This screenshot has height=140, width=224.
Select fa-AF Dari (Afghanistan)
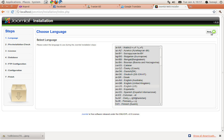click(137, 98)
